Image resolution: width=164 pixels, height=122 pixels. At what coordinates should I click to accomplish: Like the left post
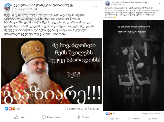click(20, 117)
